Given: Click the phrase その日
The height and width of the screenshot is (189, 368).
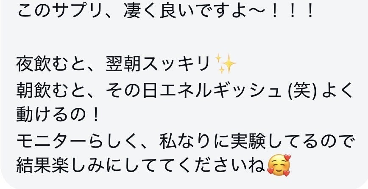Looking at the screenshot, I should click(132, 90).
